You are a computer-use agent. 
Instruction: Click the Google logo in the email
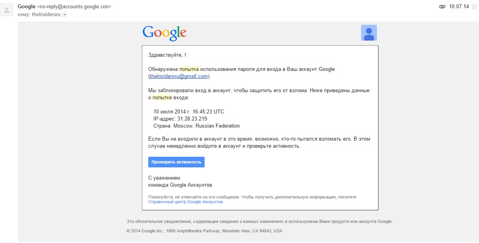[164, 33]
